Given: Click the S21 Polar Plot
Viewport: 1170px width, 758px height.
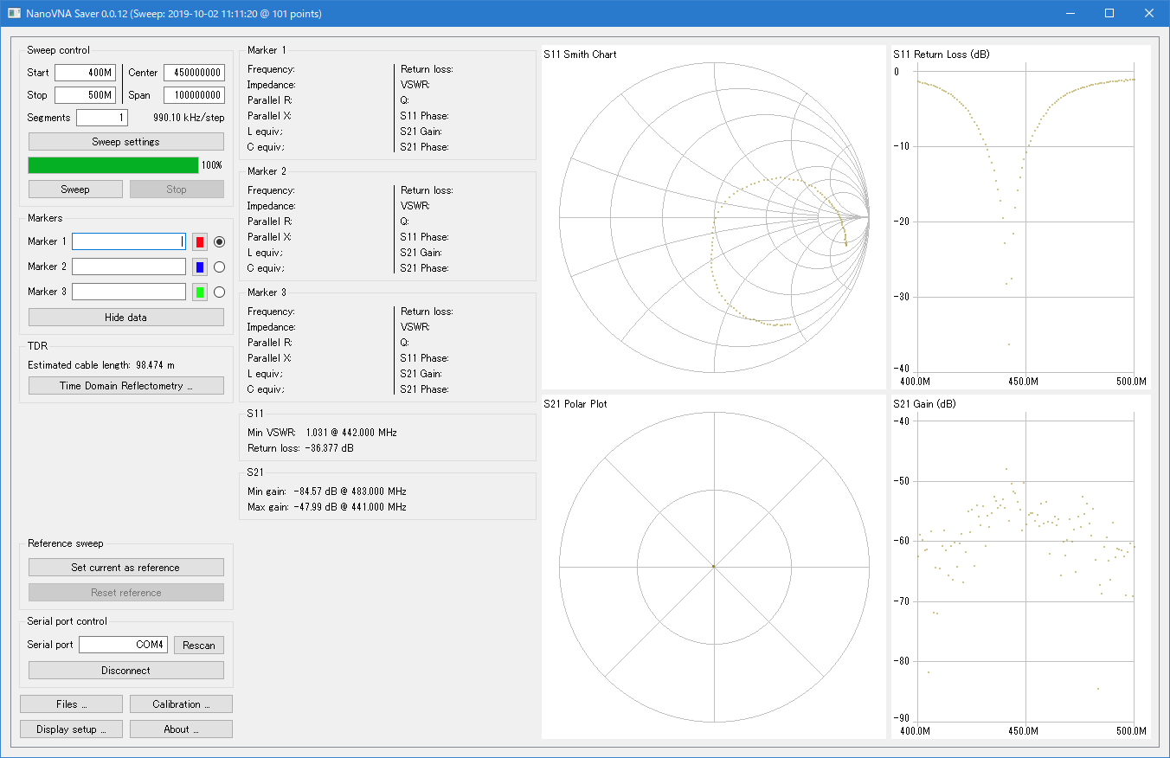Looking at the screenshot, I should click(x=714, y=567).
